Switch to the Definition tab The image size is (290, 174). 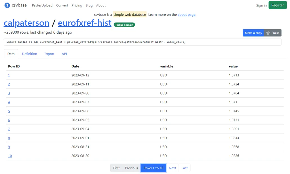click(x=29, y=54)
